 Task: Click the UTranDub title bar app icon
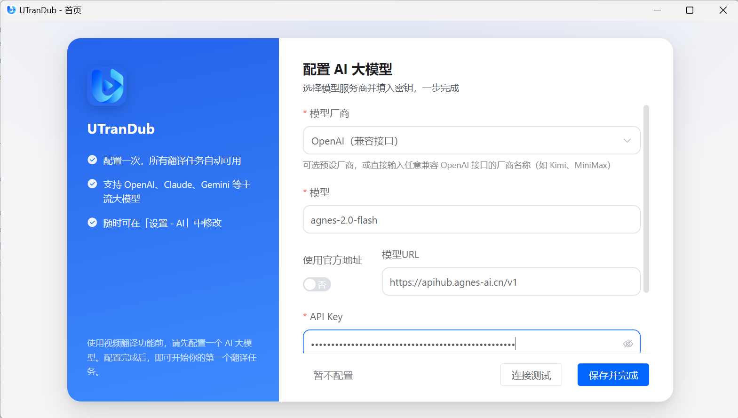pos(11,10)
